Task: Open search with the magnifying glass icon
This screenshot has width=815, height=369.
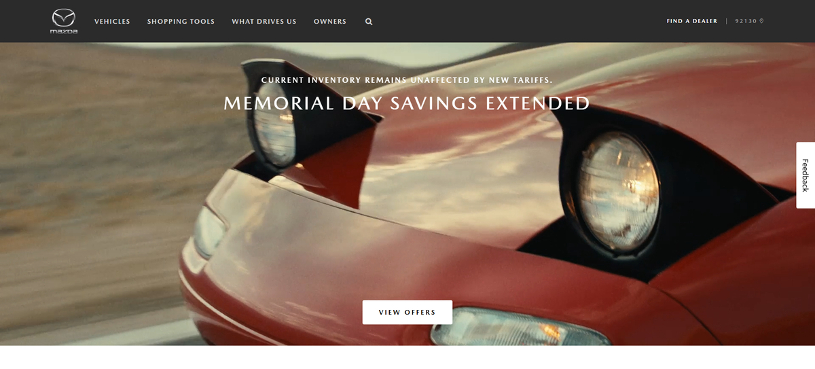Action: (x=369, y=22)
